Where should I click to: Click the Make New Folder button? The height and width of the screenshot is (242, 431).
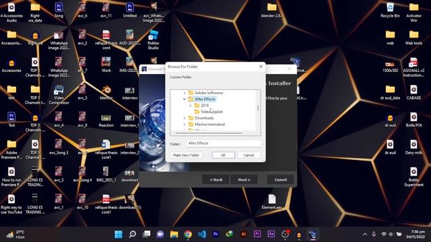(x=186, y=155)
